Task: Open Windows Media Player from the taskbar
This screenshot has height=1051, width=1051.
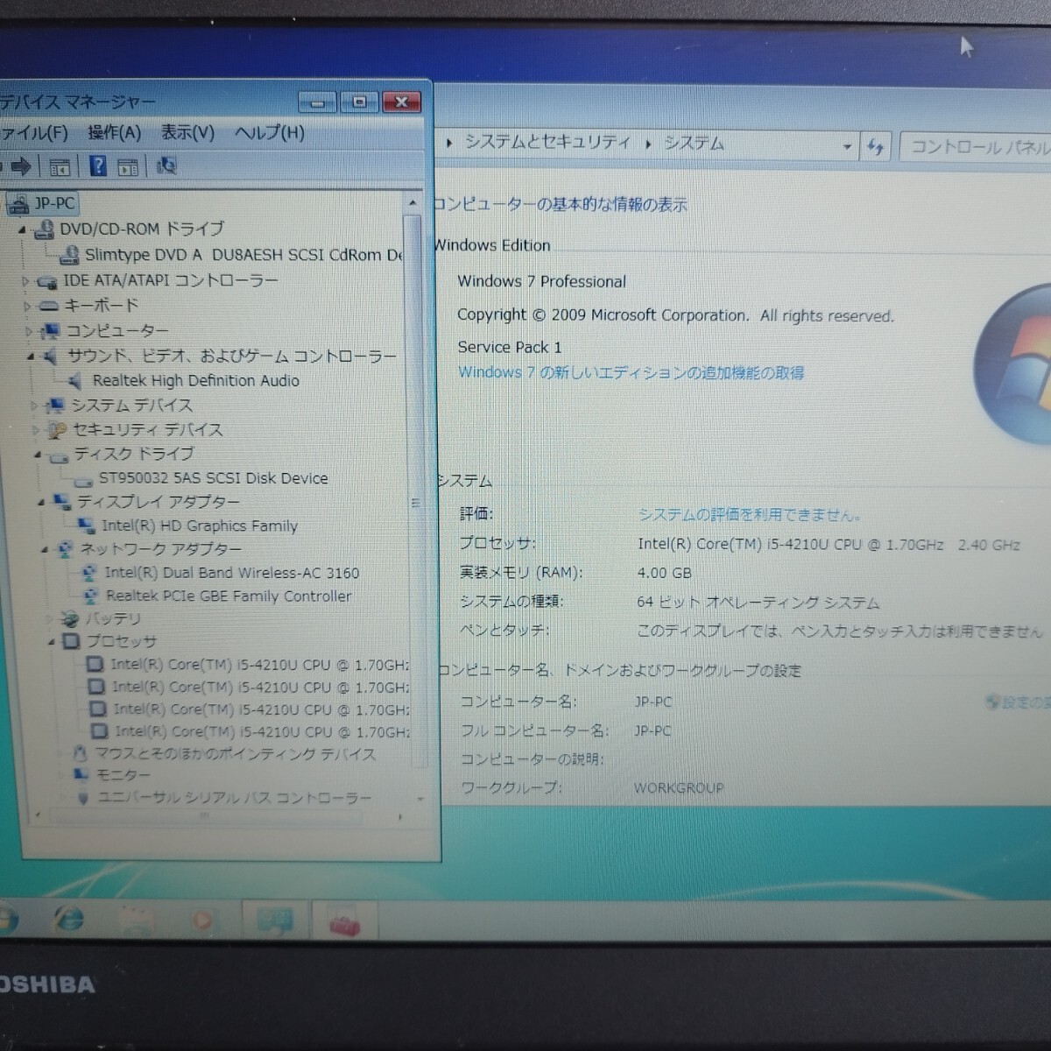Action: 203,921
